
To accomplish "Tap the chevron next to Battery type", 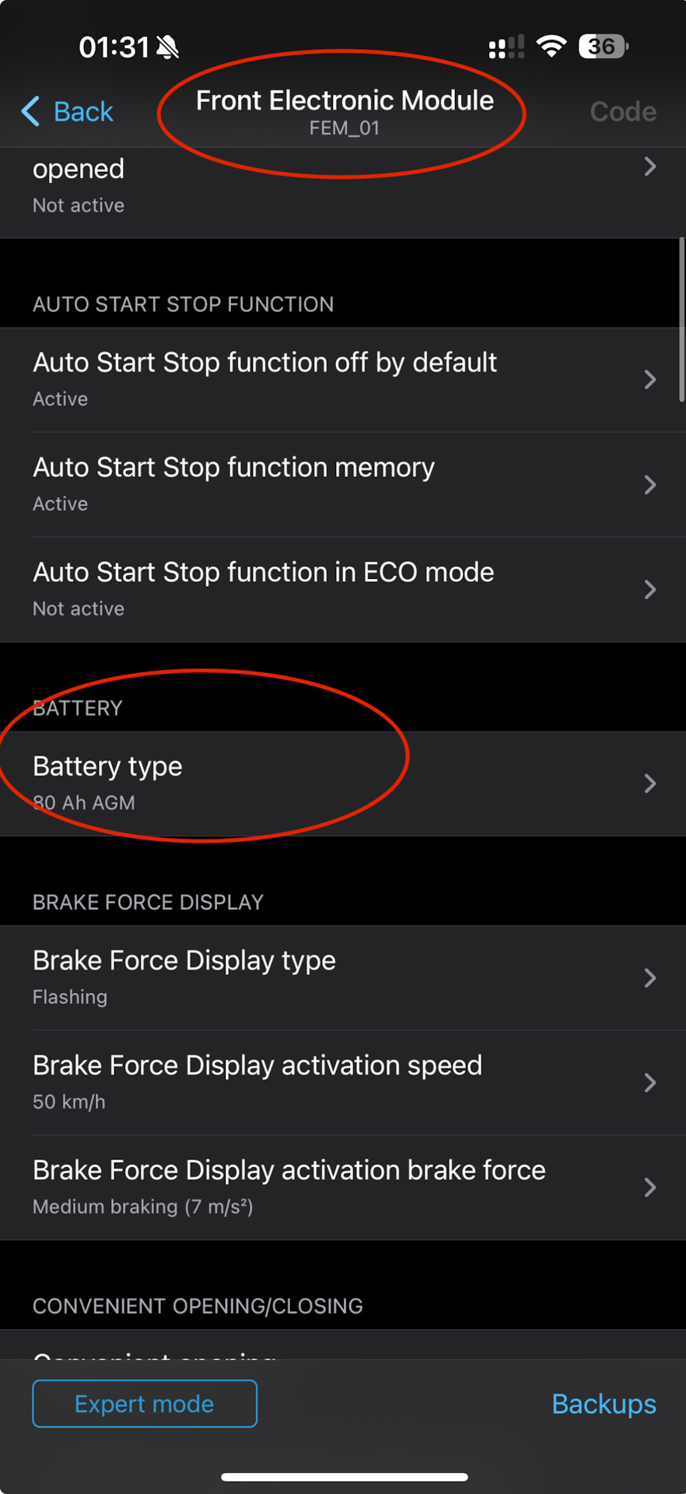I will point(650,784).
